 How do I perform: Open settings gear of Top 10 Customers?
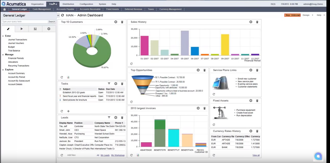click(x=116, y=22)
